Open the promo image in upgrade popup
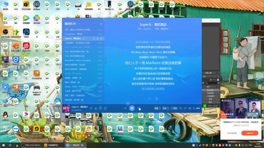The image size is (264, 148). [x=241, y=109]
